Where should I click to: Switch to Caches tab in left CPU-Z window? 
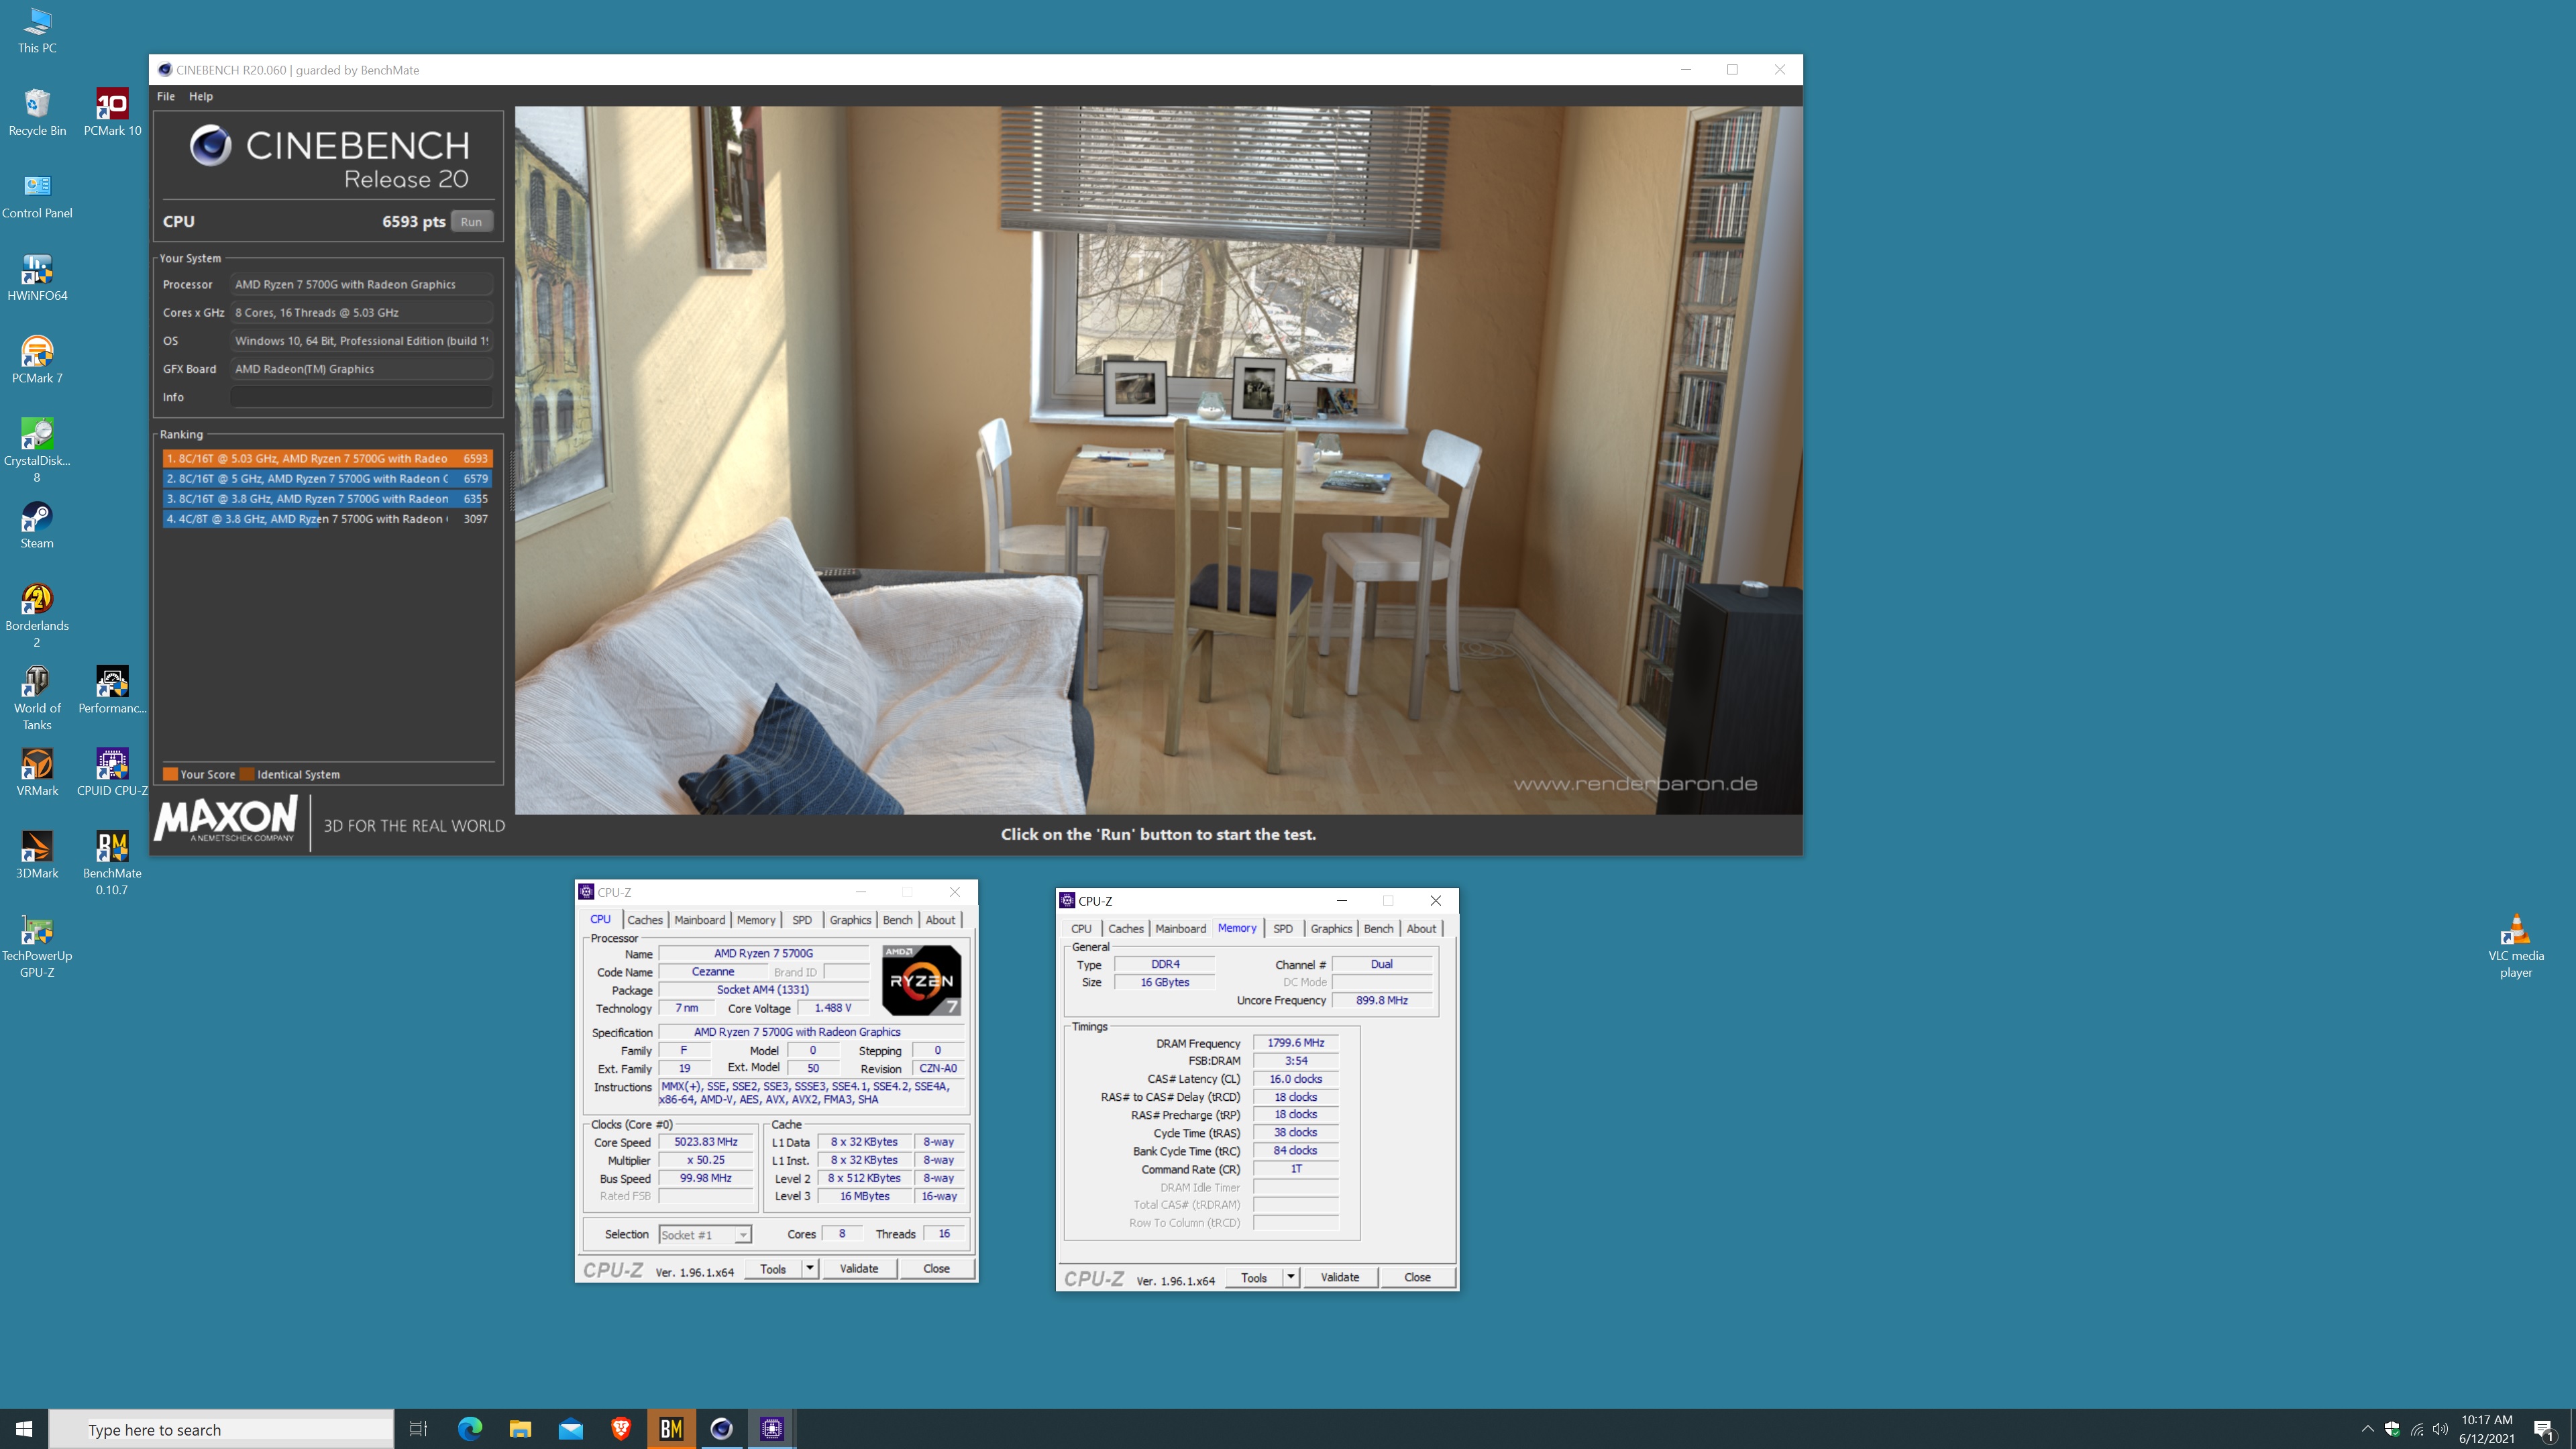point(645,920)
